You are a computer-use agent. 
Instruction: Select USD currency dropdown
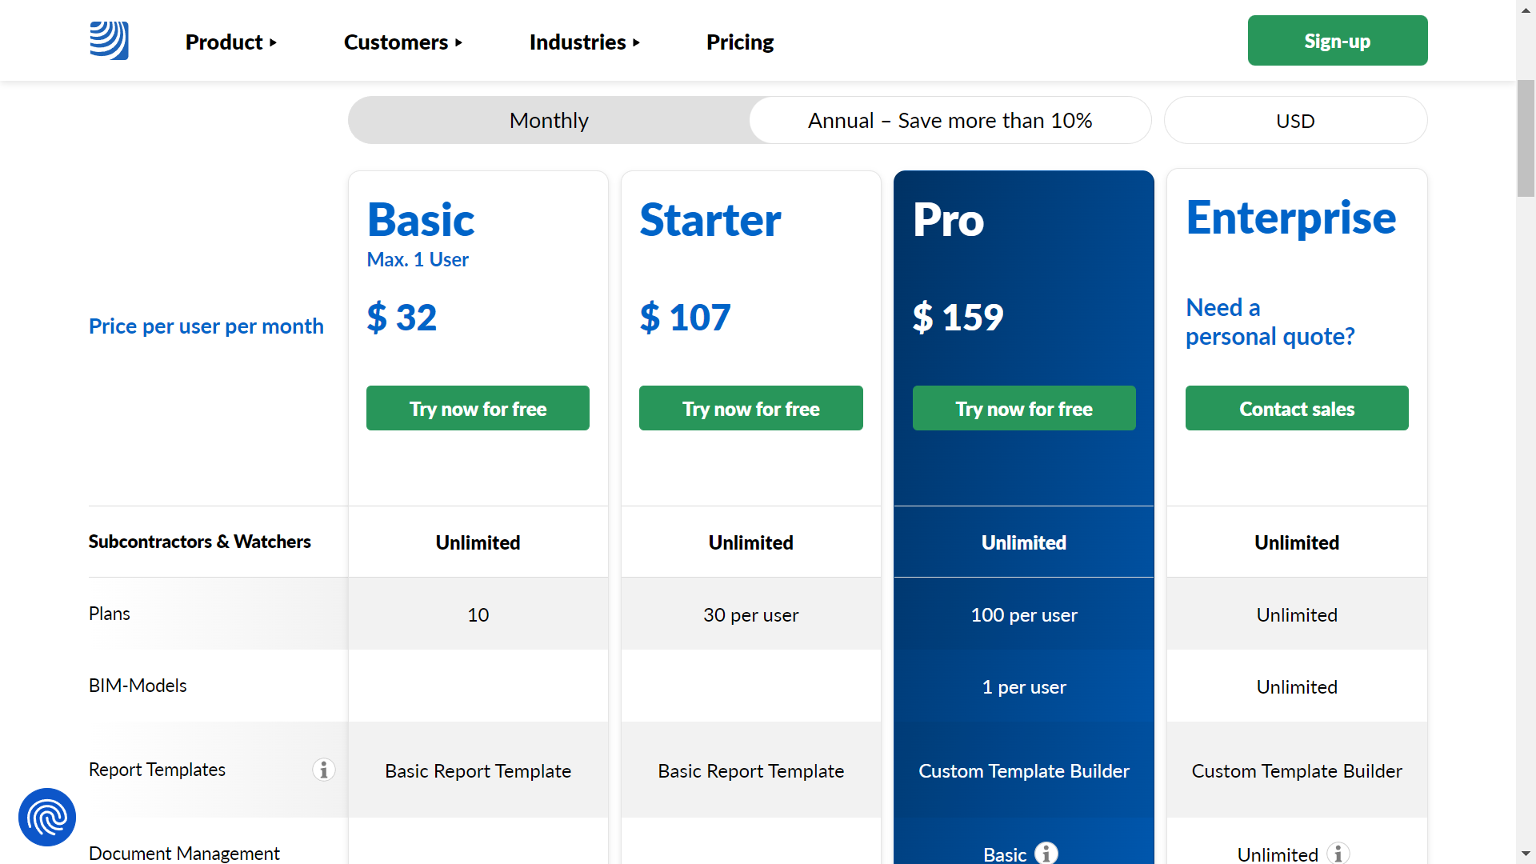(1294, 119)
